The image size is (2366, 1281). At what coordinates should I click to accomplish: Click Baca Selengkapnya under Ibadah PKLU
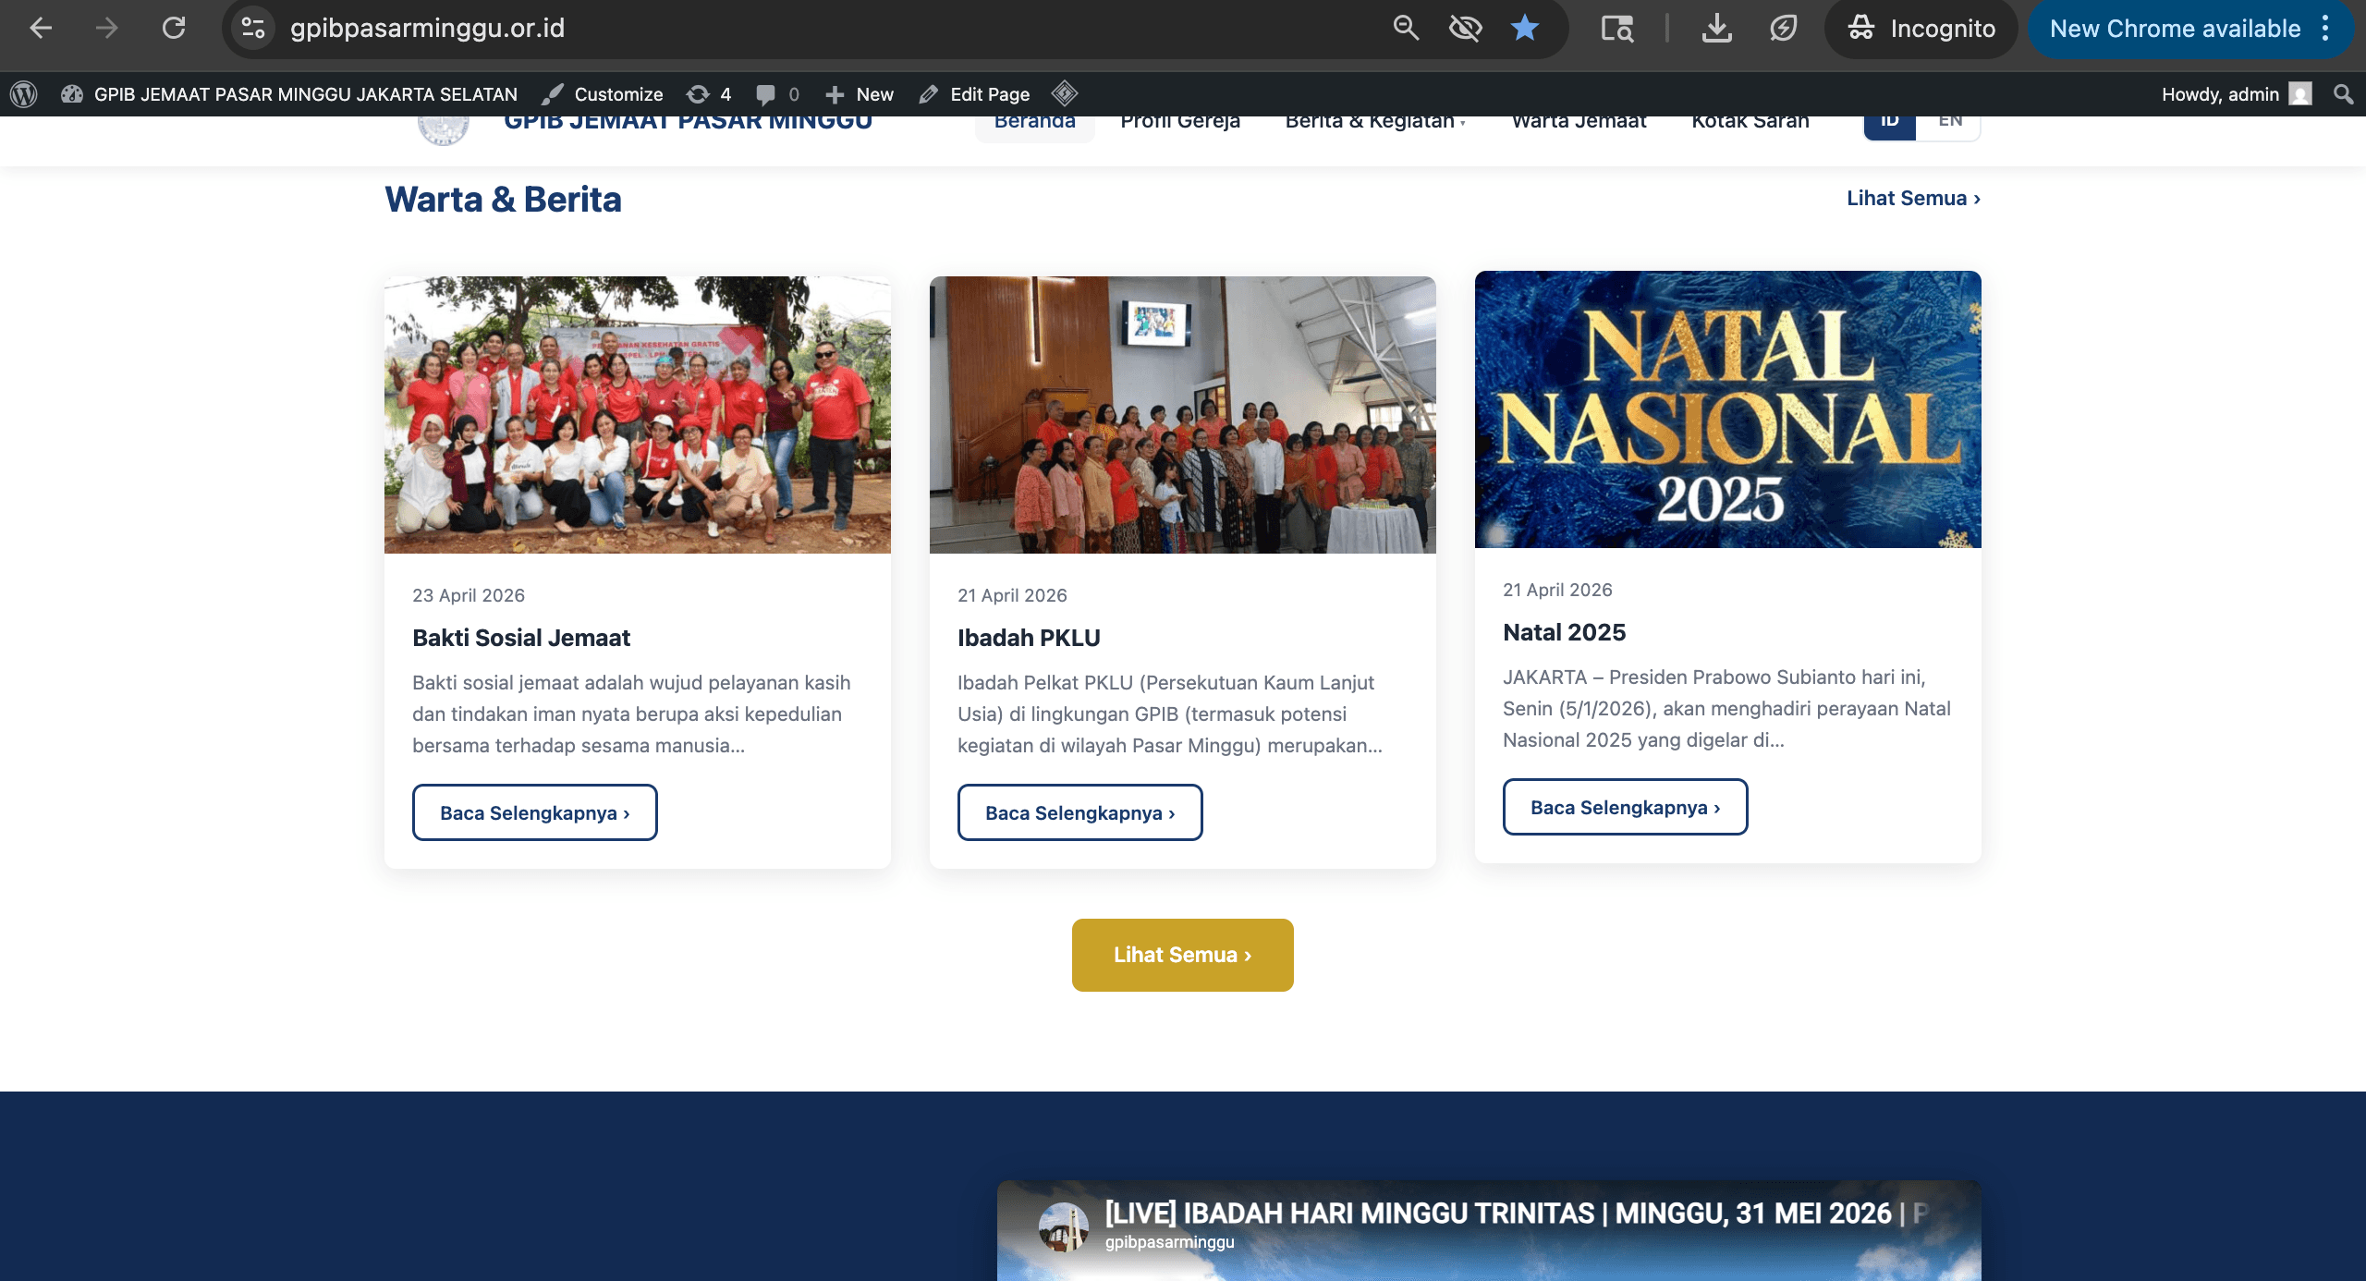pos(1080,812)
